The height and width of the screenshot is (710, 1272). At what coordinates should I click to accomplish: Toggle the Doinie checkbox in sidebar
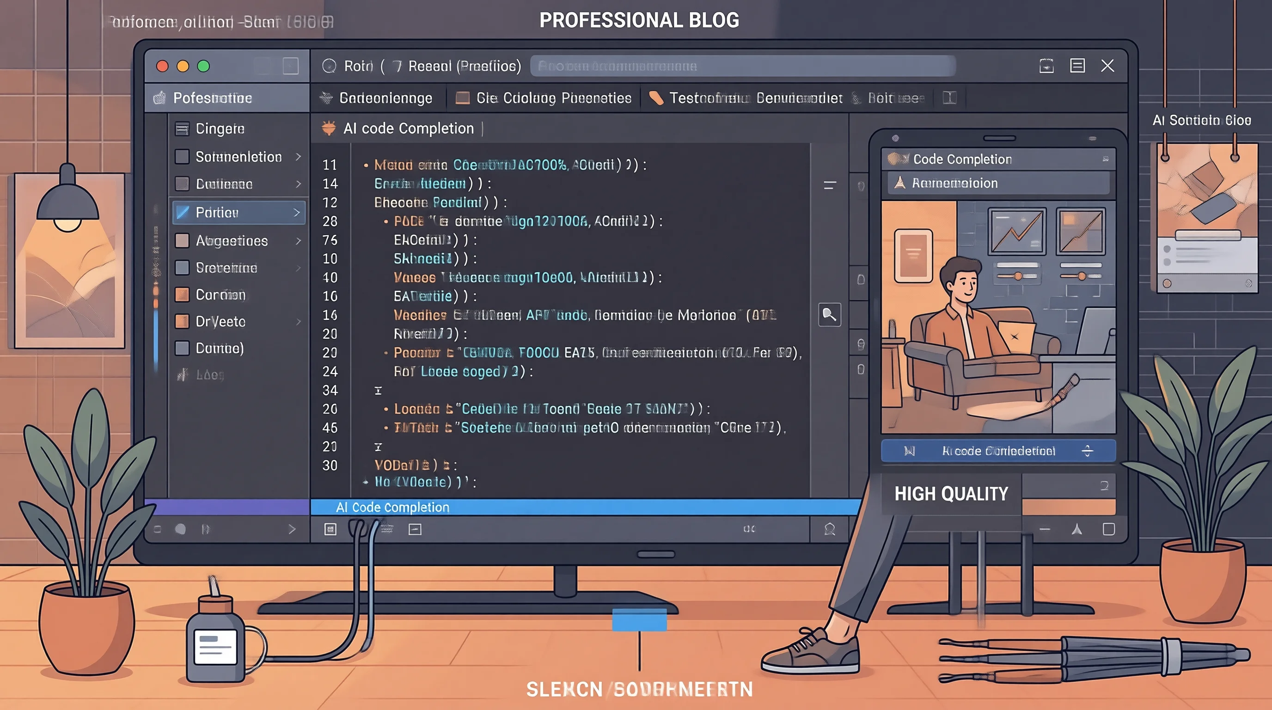(182, 348)
